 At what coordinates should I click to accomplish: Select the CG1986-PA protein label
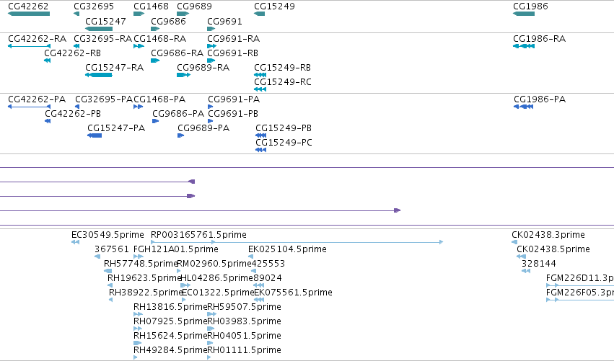[540, 99]
